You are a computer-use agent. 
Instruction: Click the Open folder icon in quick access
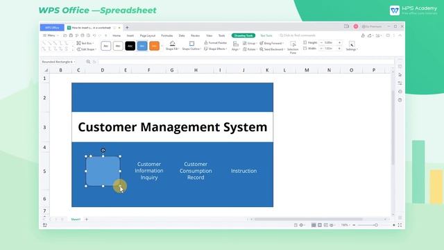click(65, 35)
